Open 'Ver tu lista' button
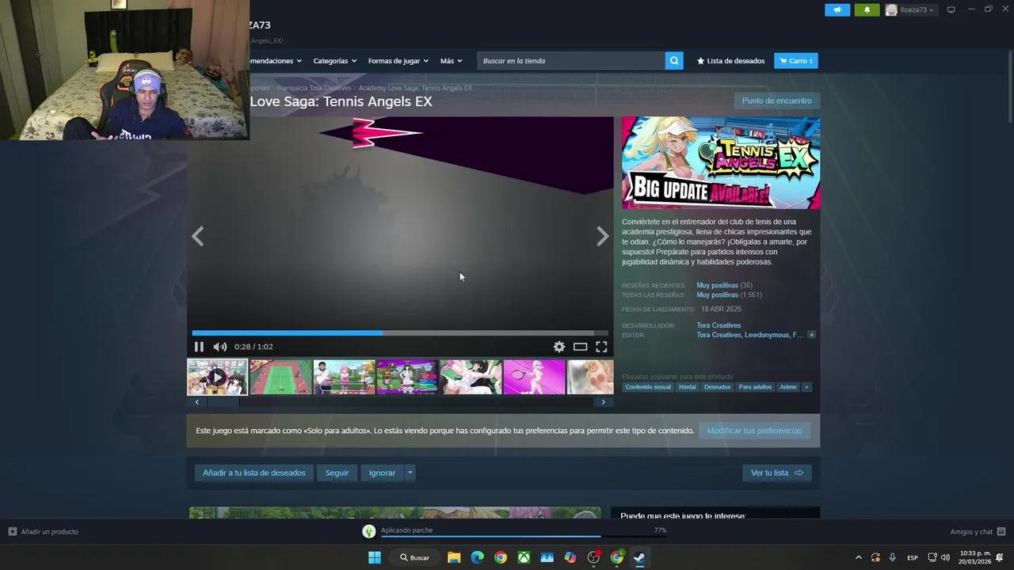This screenshot has height=570, width=1014. tap(776, 473)
